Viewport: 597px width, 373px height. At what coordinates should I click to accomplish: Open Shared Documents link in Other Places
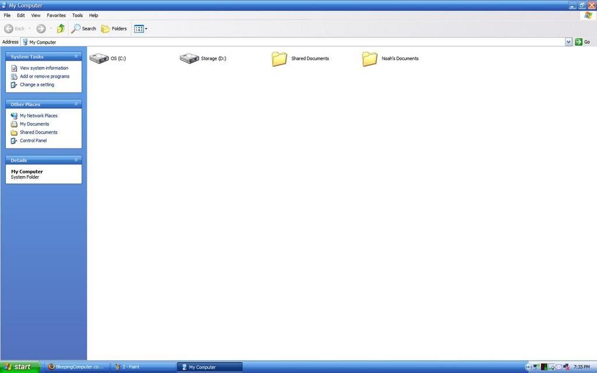pyautogui.click(x=38, y=132)
